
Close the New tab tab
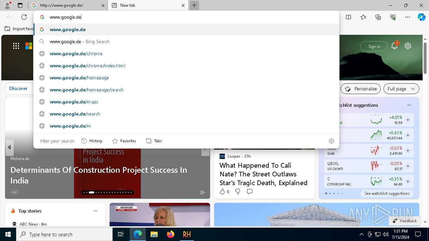click(x=183, y=5)
